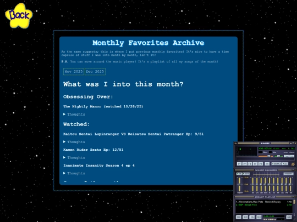The width and height of the screenshot is (297, 222).
Task: Toggle the equalizer ON button
Action: click(239, 174)
